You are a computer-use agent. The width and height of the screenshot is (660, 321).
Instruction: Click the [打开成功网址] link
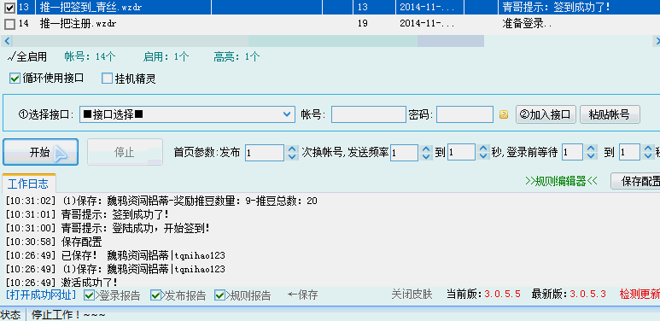click(41, 295)
